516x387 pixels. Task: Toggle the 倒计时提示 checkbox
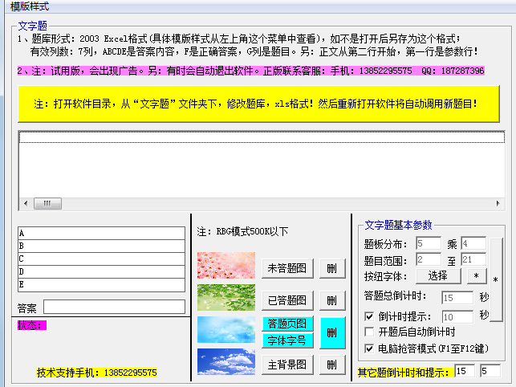point(369,317)
